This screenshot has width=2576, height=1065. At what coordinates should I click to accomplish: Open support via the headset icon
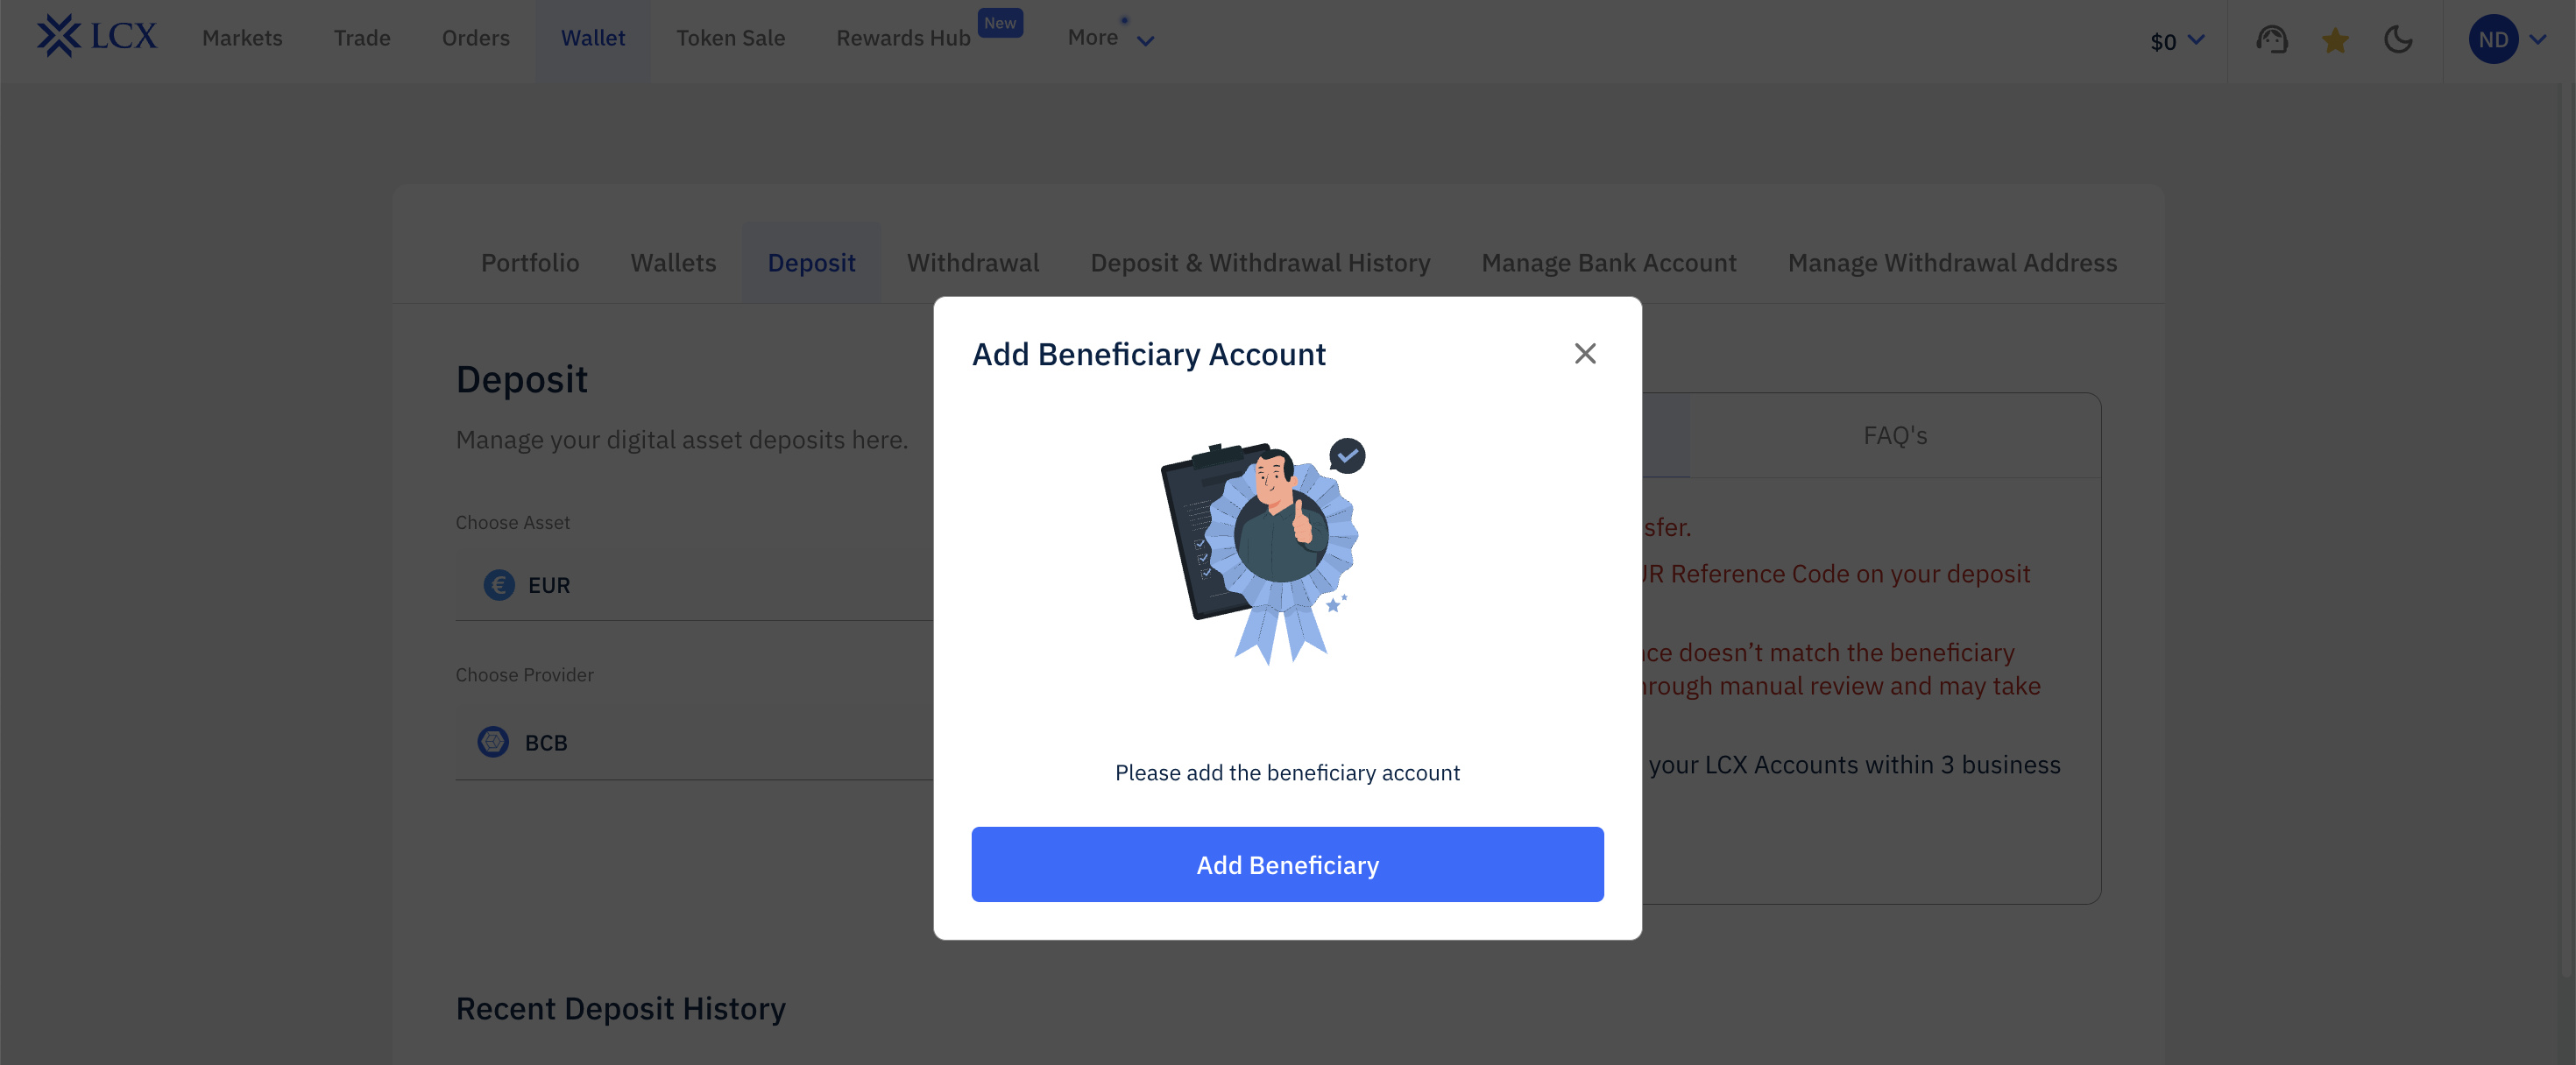pyautogui.click(x=2272, y=40)
